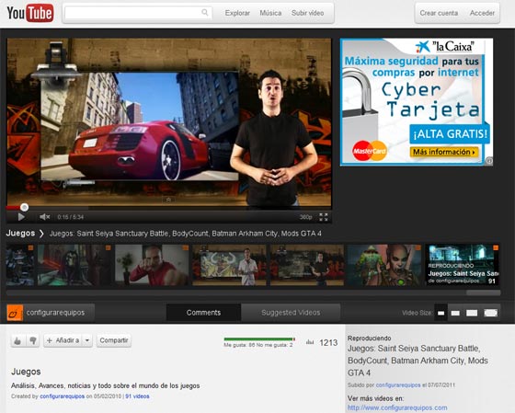
Task: Click the ad info icon in banner corner
Action: pyautogui.click(x=489, y=161)
